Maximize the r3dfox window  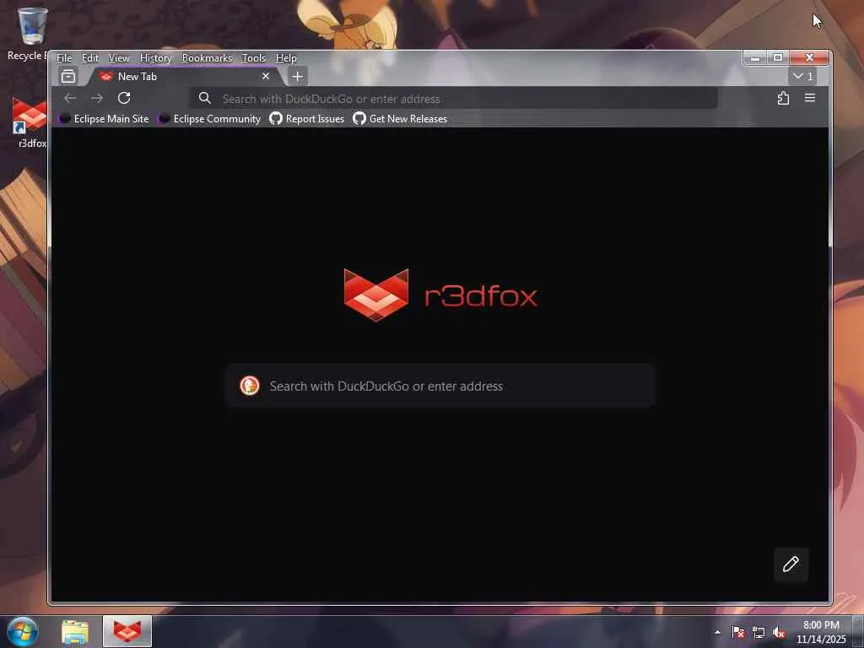pos(777,57)
